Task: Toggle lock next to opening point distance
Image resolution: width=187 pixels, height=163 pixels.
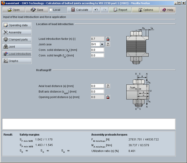Action: (x=108, y=97)
